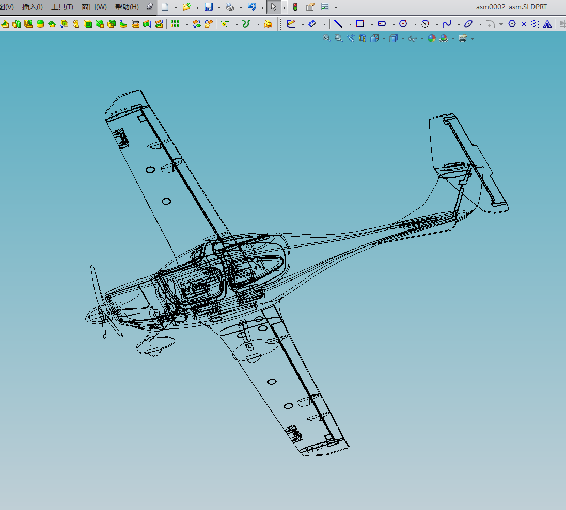
Task: Click the Open file folder icon
Action: 186,7
